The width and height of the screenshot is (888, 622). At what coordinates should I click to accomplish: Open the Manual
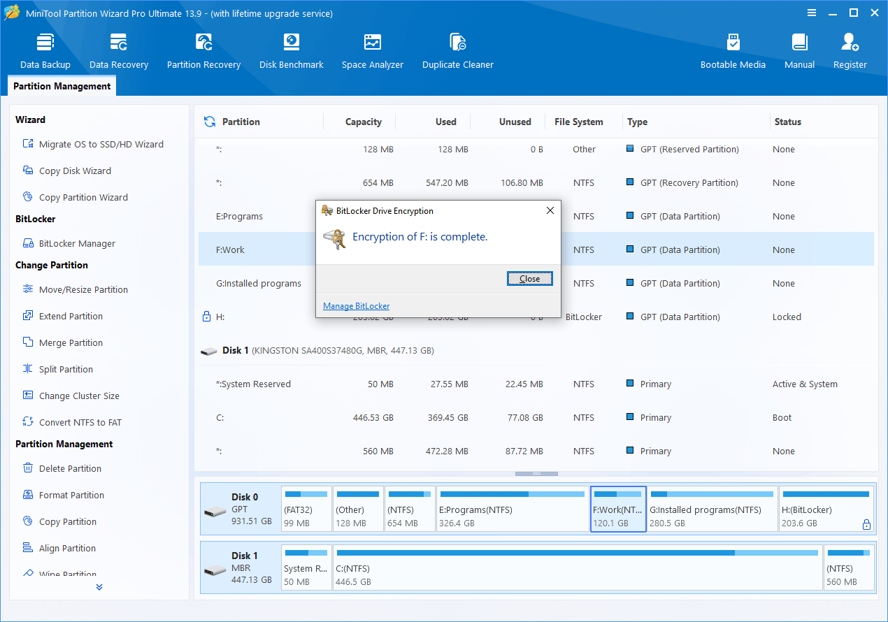(799, 51)
